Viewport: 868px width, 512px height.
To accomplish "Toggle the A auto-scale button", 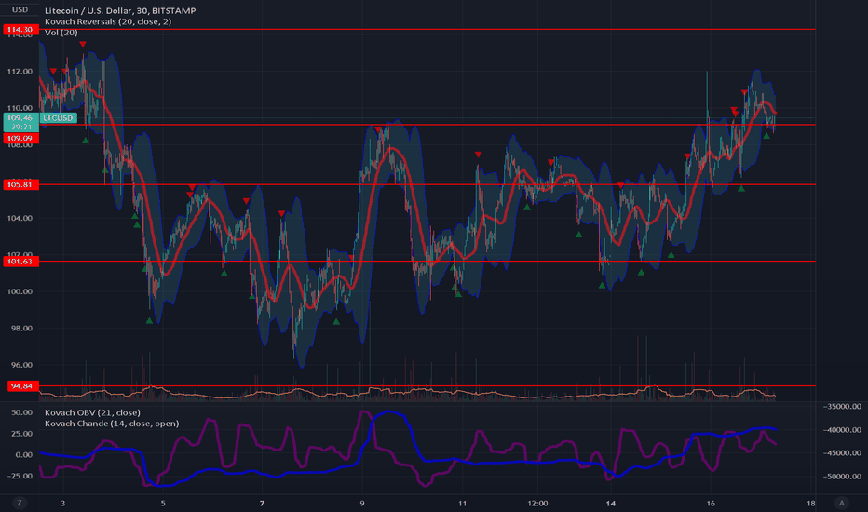I will pos(842,503).
